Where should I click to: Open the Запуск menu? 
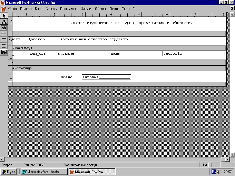(86, 9)
